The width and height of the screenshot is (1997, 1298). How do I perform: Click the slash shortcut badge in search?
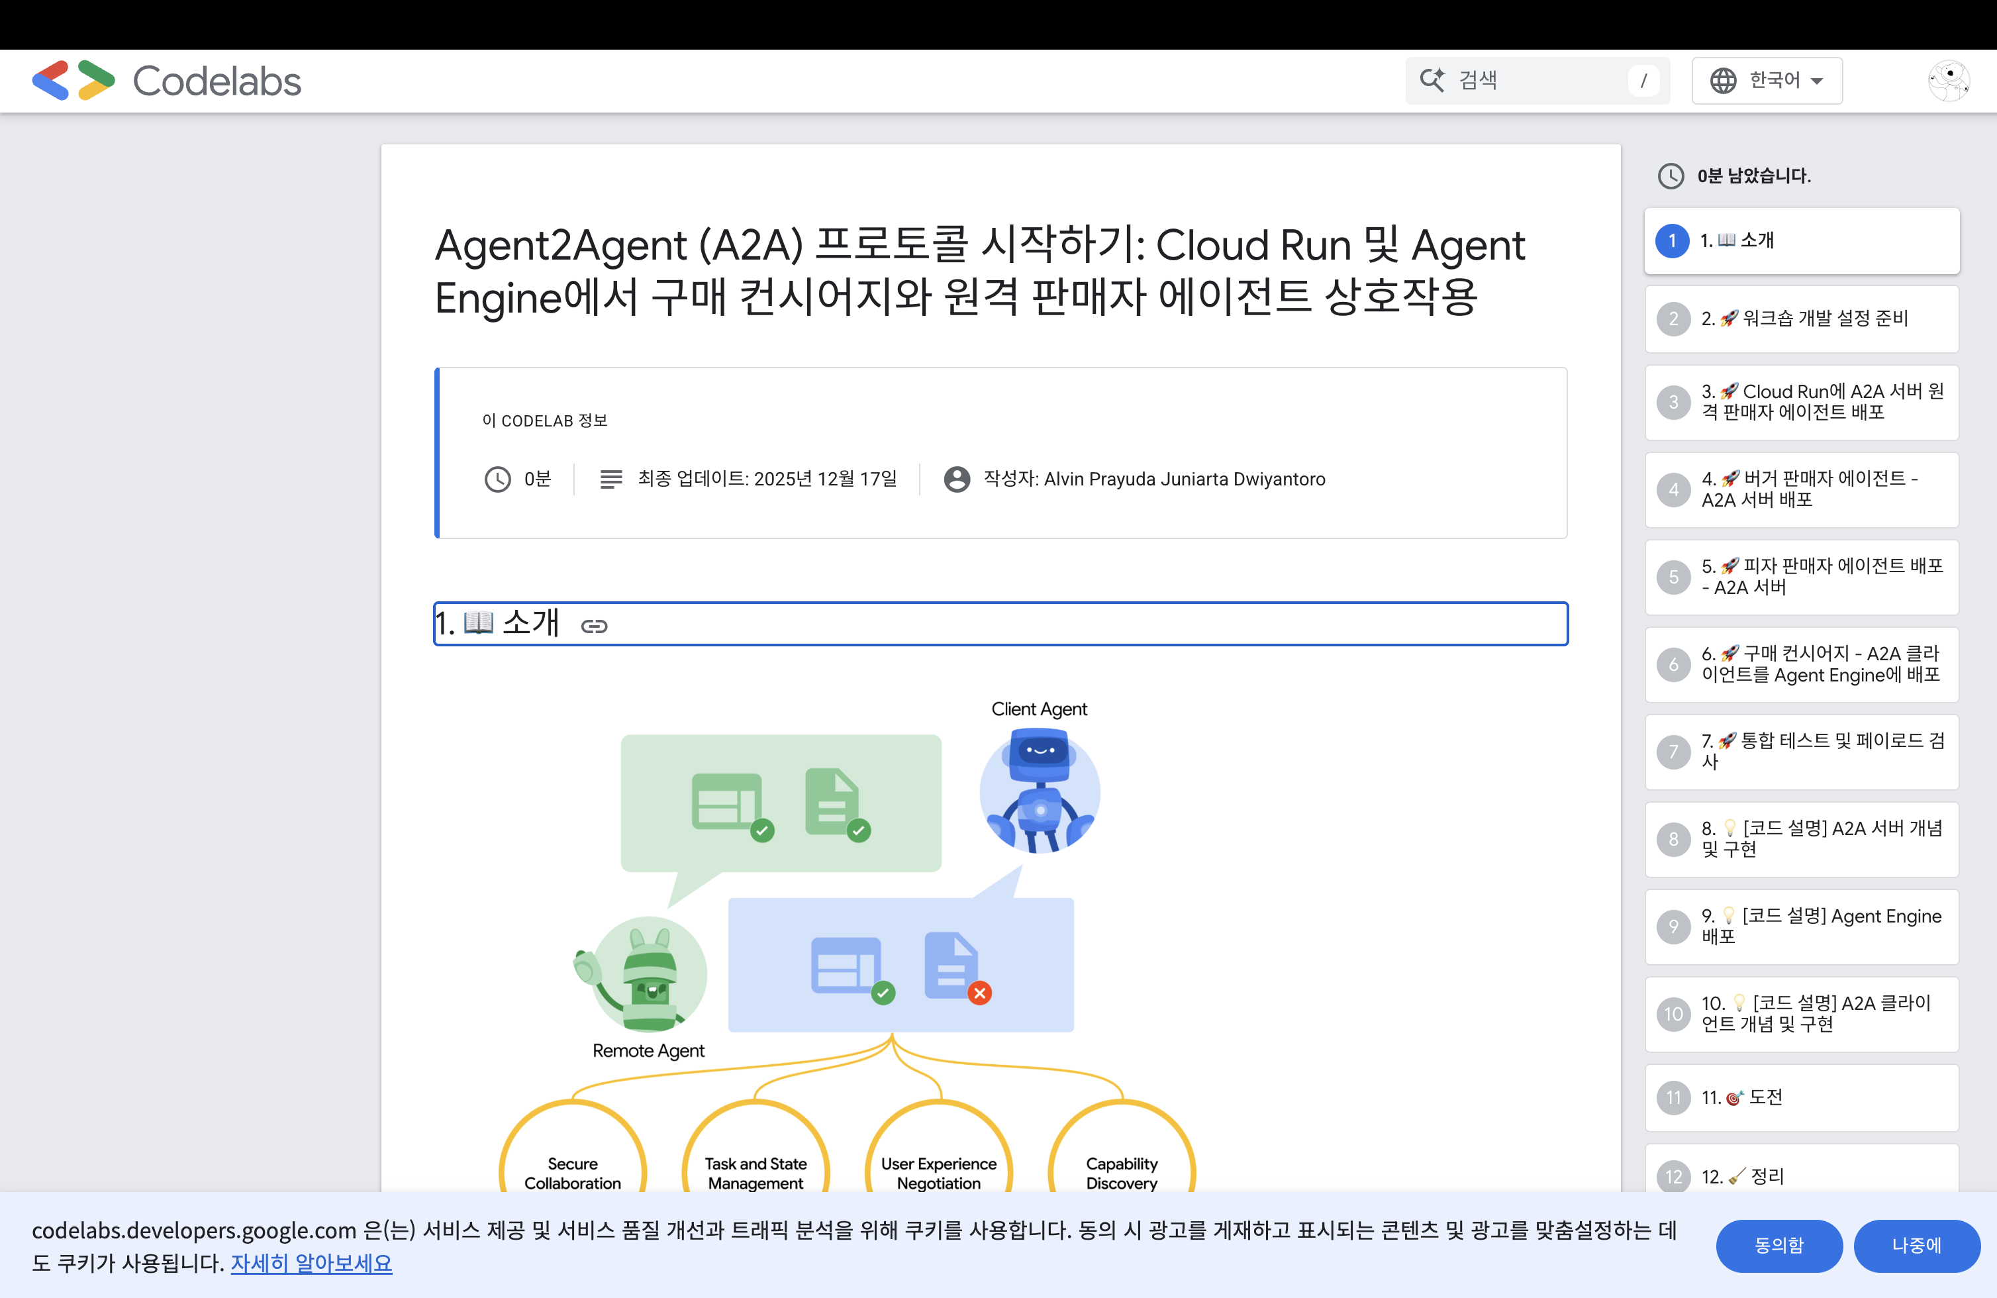[1643, 81]
